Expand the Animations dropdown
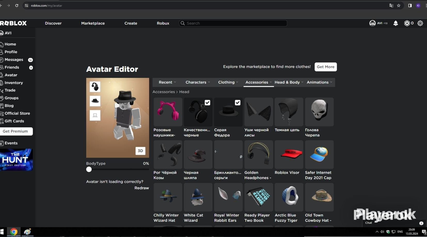Screen dimensions: 427x237 [x=319, y=82]
